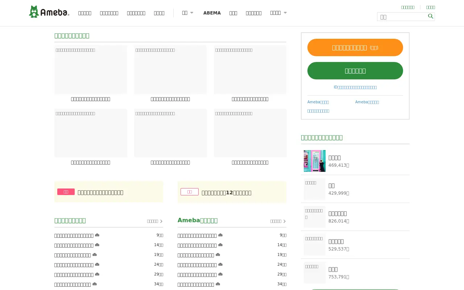Camera icon in Ameba list's 9 row

coord(220,235)
